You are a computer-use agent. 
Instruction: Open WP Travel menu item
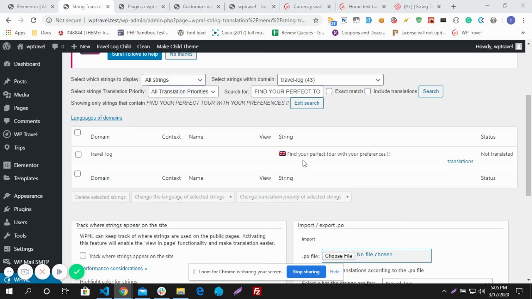pos(25,135)
